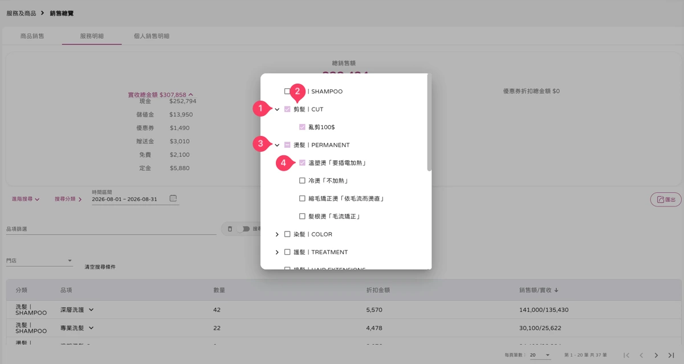Uncheck 溫塑燙「要插電加熱」
Screen dimensions: 684x364
coord(302,163)
